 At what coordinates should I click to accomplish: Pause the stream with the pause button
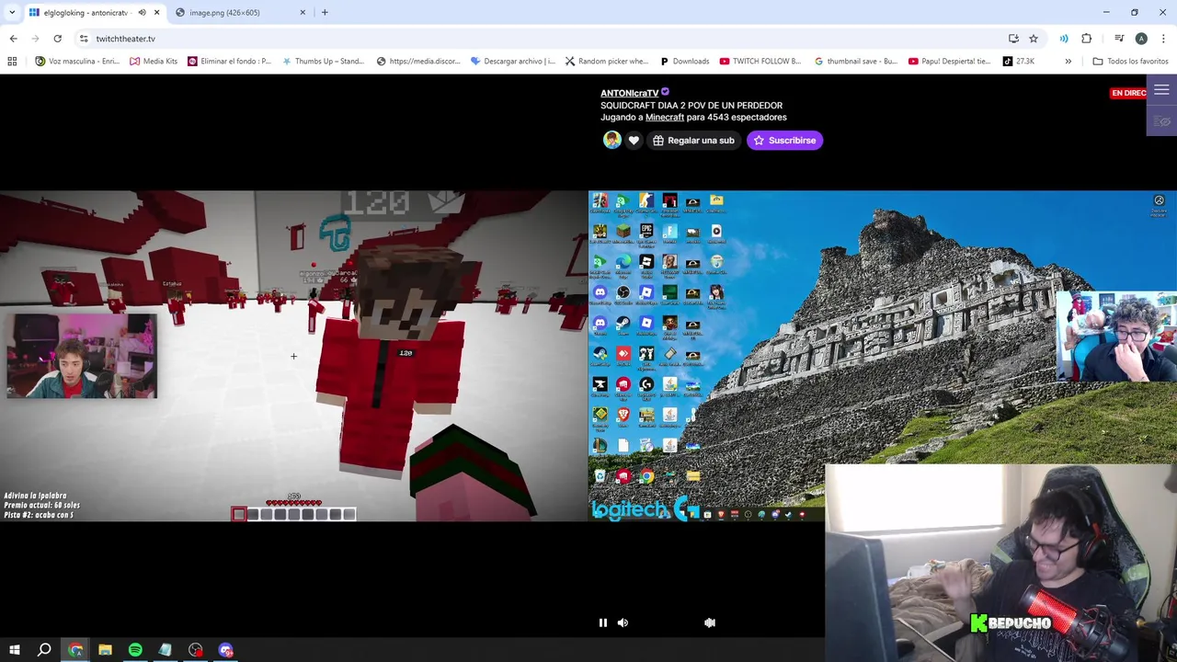tap(603, 622)
